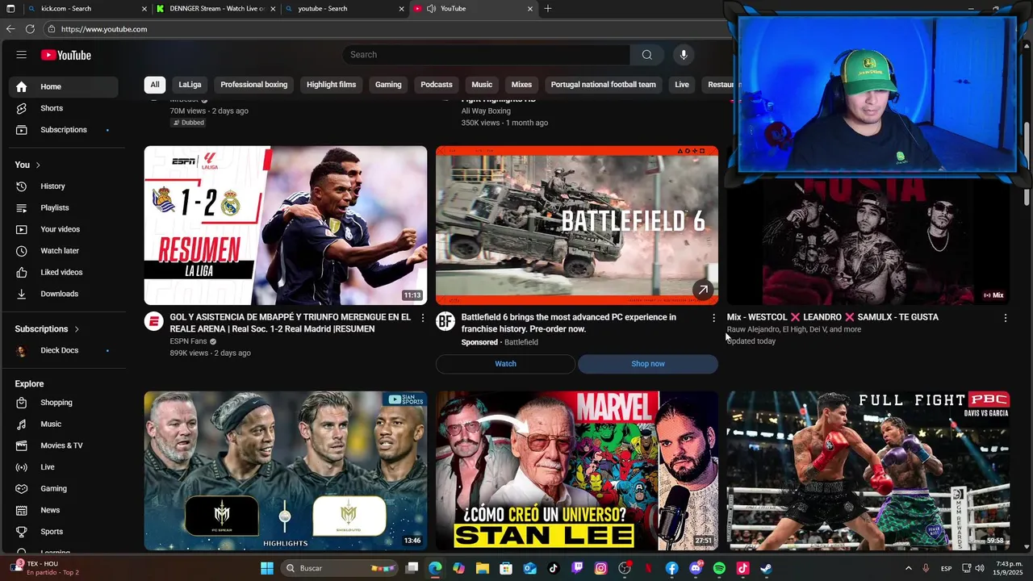This screenshot has height=581, width=1033.
Task: Open Movies & TV under Explore
Action: [x=65, y=445]
